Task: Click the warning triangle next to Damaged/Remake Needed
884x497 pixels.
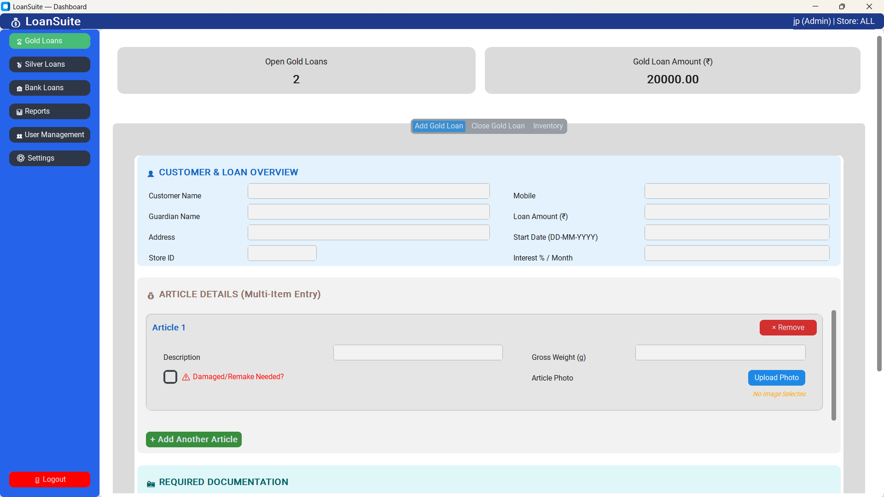Action: (186, 377)
